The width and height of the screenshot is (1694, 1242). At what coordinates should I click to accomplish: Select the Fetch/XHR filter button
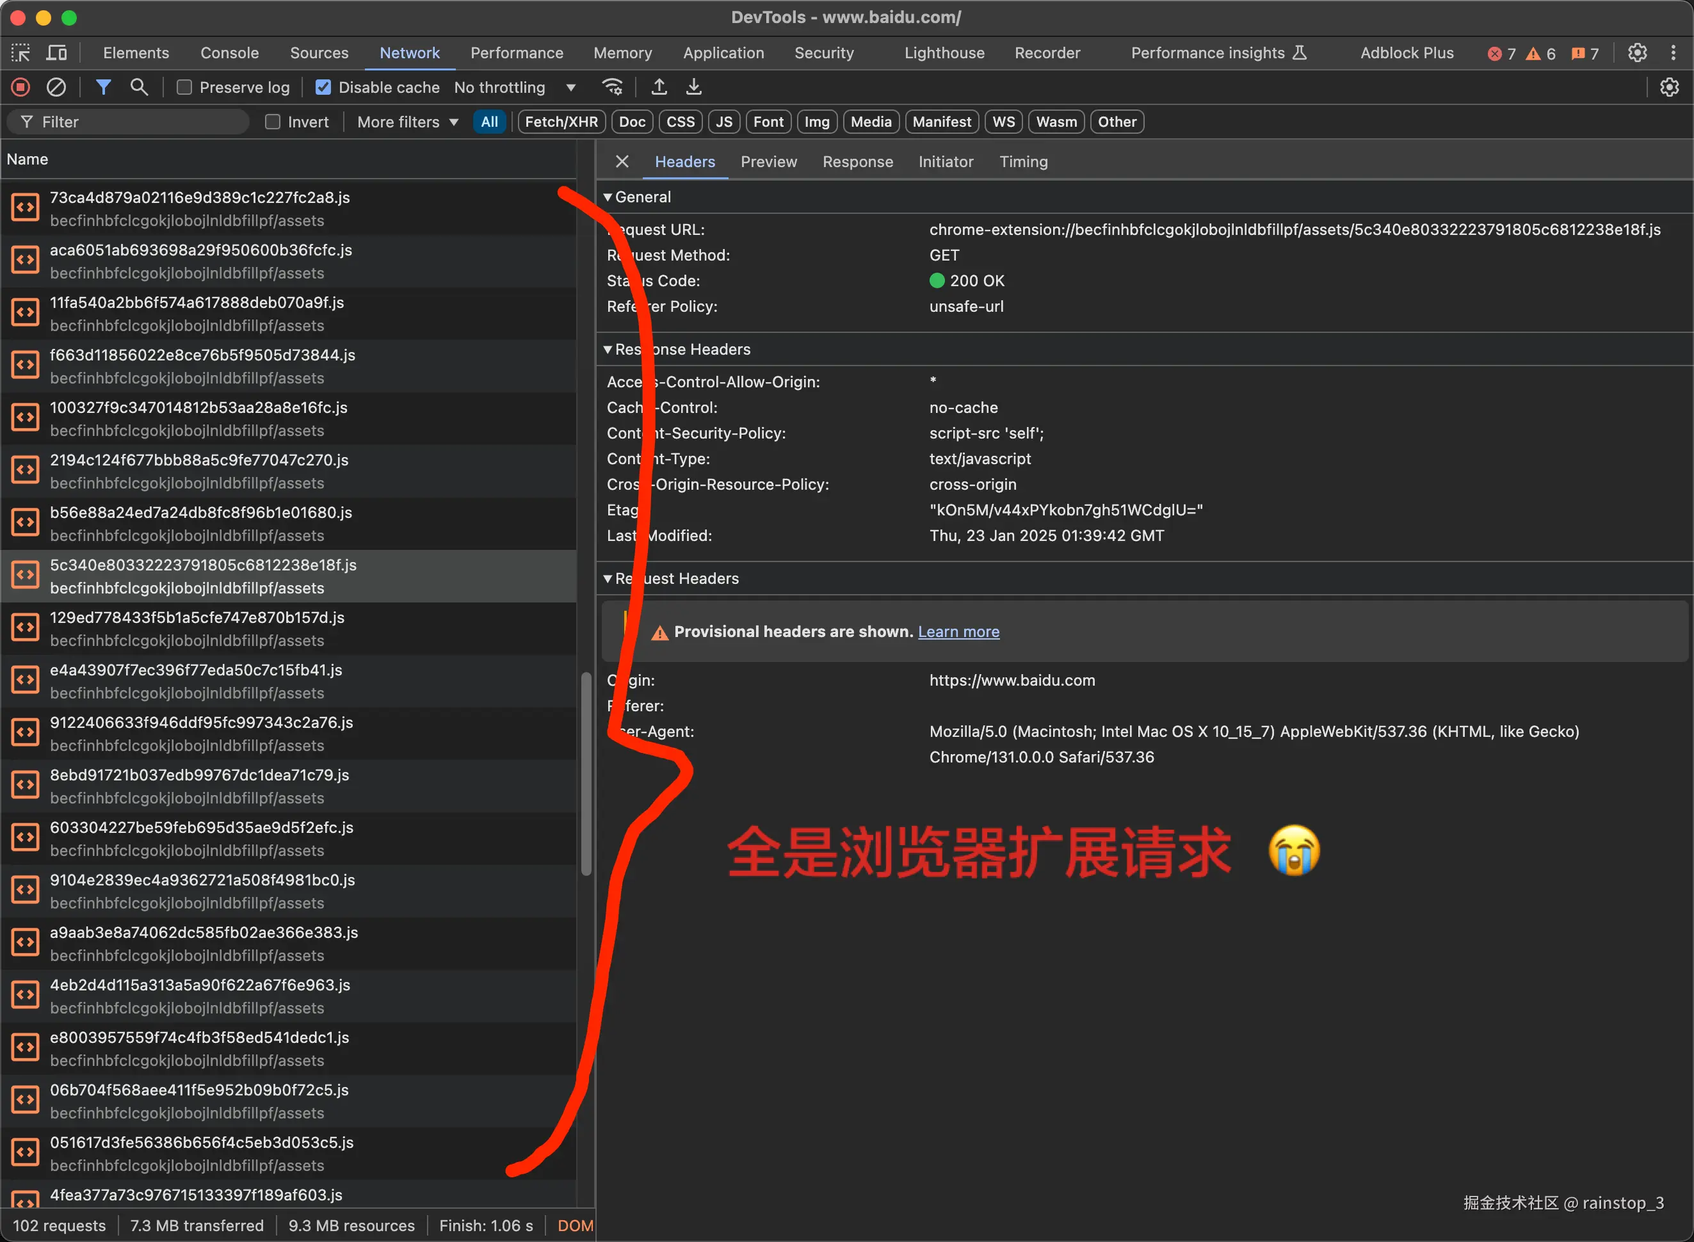pyautogui.click(x=561, y=121)
